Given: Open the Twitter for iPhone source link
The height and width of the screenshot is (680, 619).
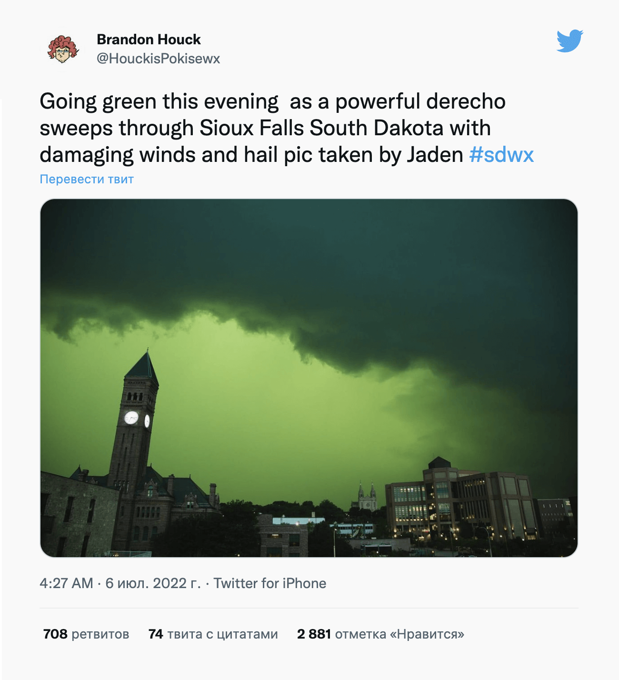Looking at the screenshot, I should pyautogui.click(x=270, y=583).
